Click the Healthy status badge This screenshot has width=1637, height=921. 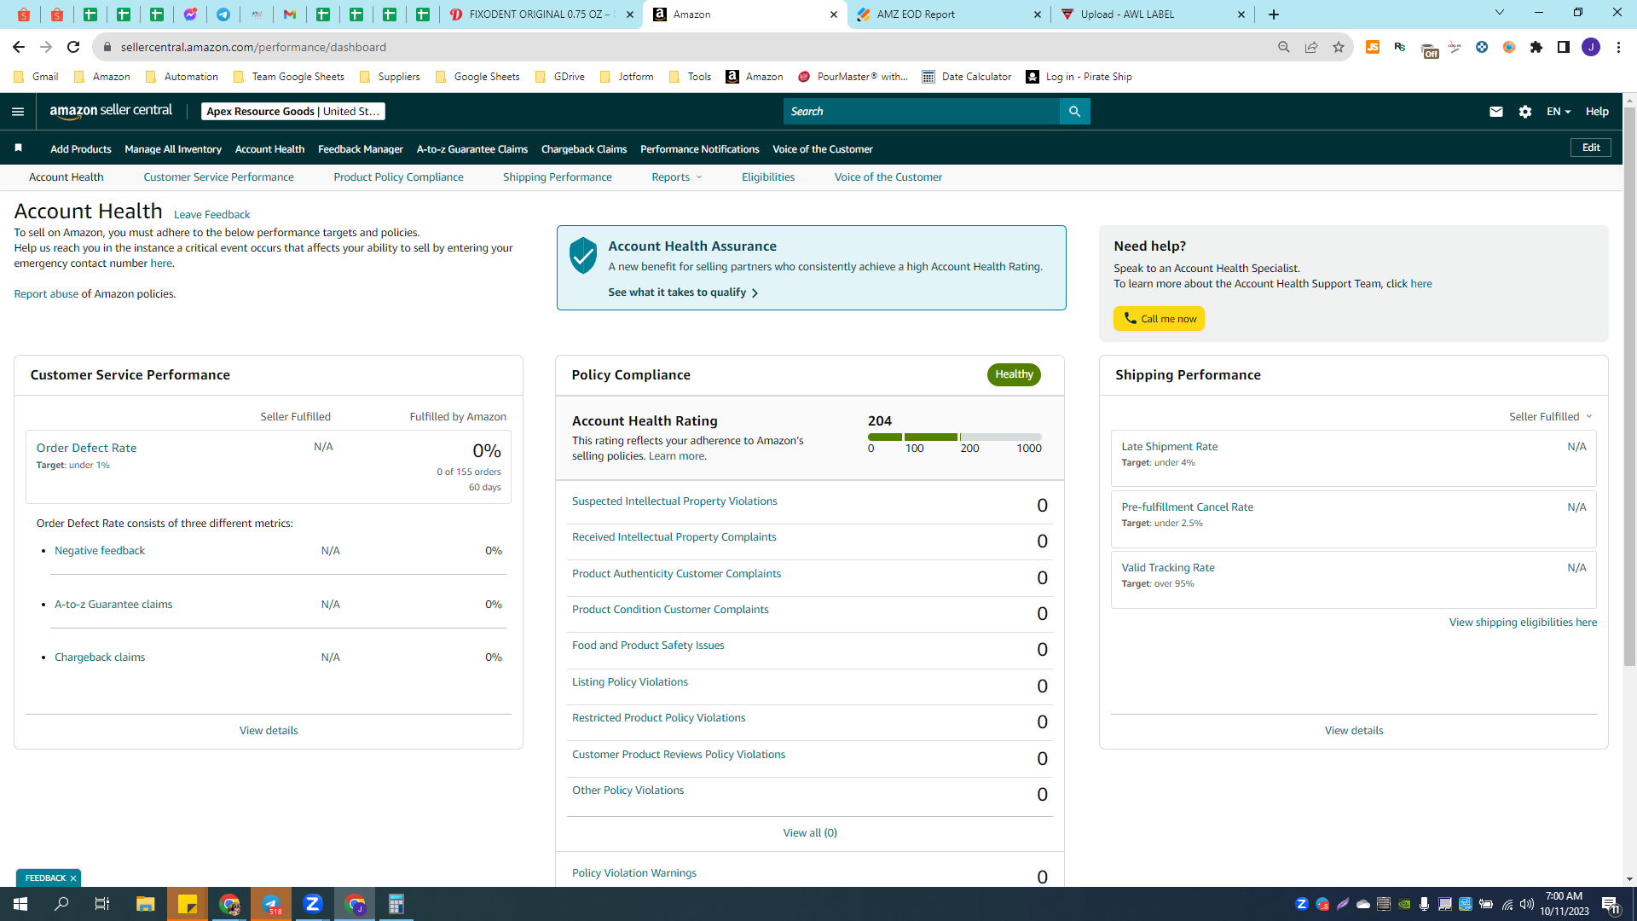[1014, 374]
